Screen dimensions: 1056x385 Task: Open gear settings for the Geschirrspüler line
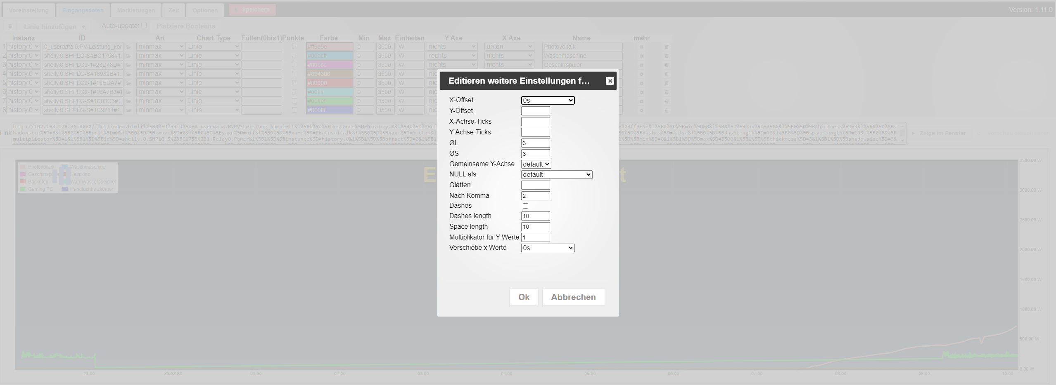tap(641, 65)
